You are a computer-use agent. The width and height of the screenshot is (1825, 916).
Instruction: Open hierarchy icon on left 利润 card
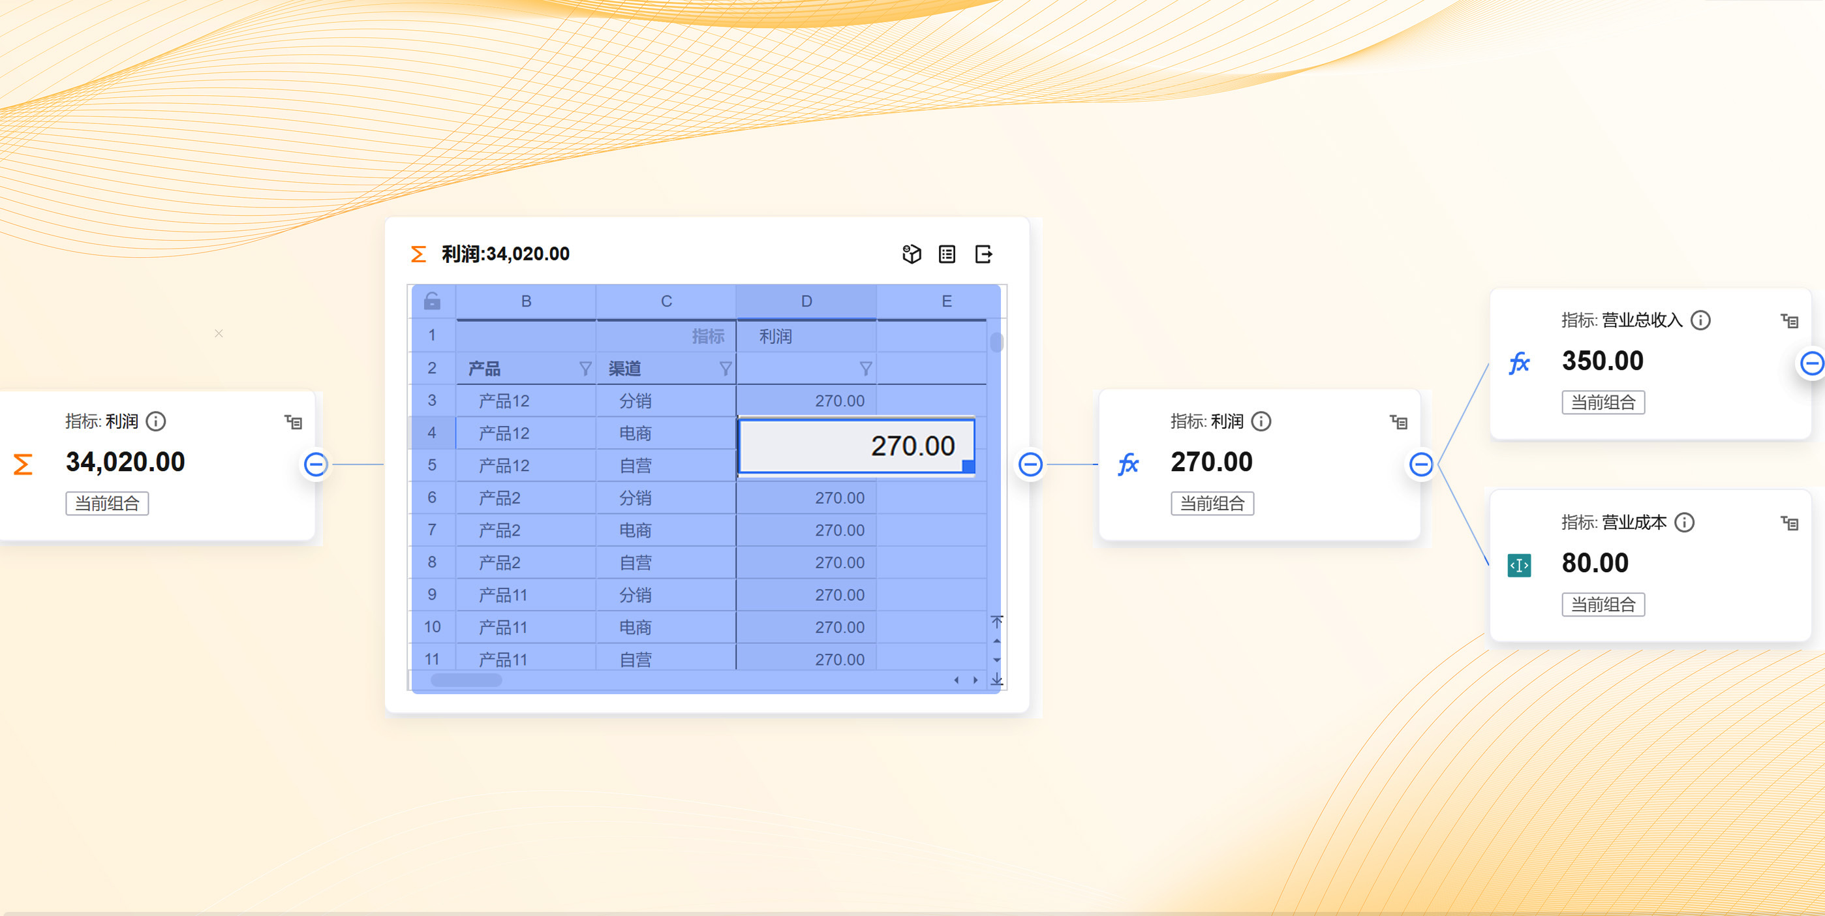point(294,422)
